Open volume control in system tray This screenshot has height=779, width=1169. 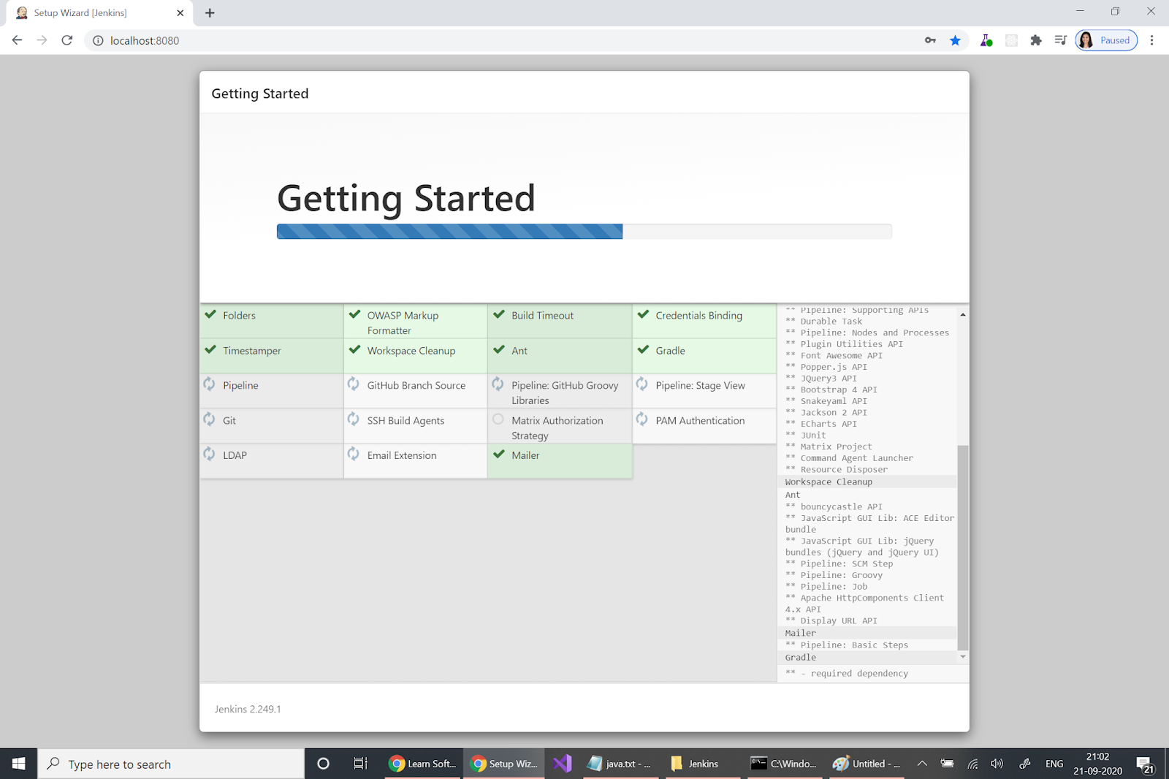pyautogui.click(x=997, y=764)
